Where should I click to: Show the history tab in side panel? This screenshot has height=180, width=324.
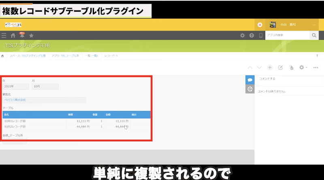point(250,89)
